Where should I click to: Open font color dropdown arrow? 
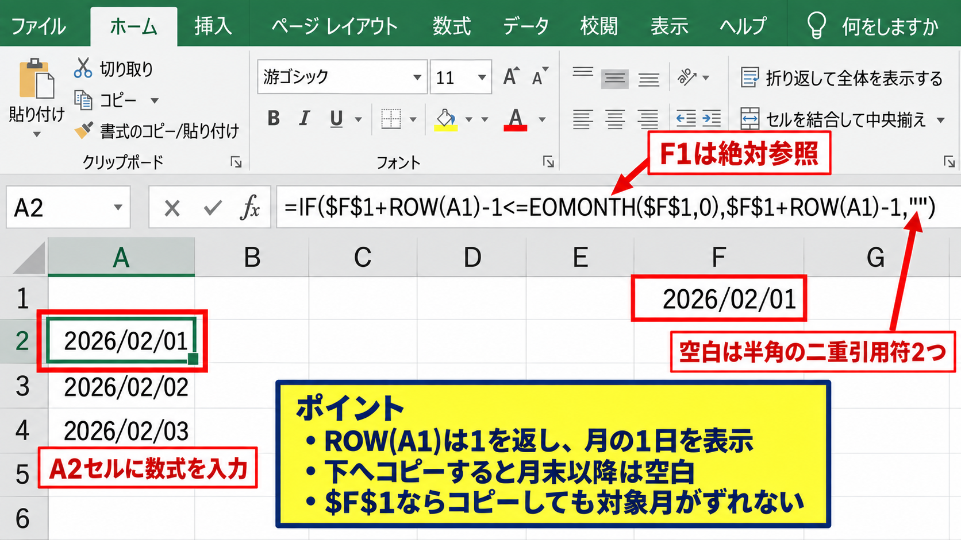point(542,119)
